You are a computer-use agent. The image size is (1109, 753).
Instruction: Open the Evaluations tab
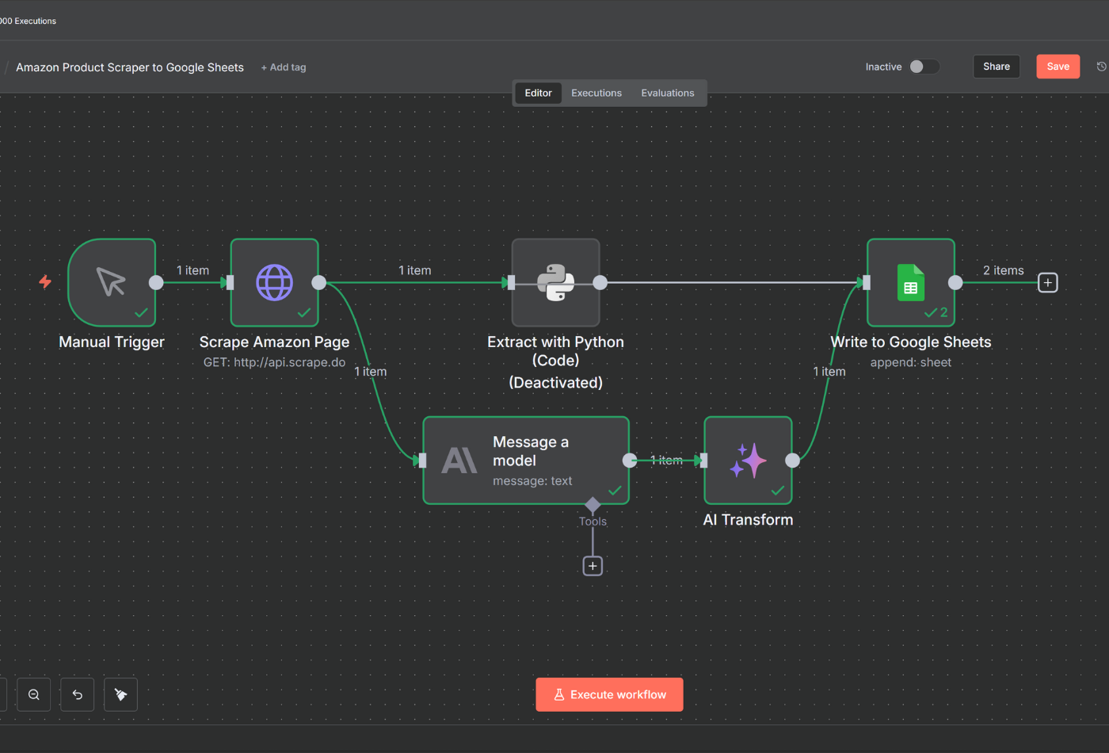coord(667,93)
